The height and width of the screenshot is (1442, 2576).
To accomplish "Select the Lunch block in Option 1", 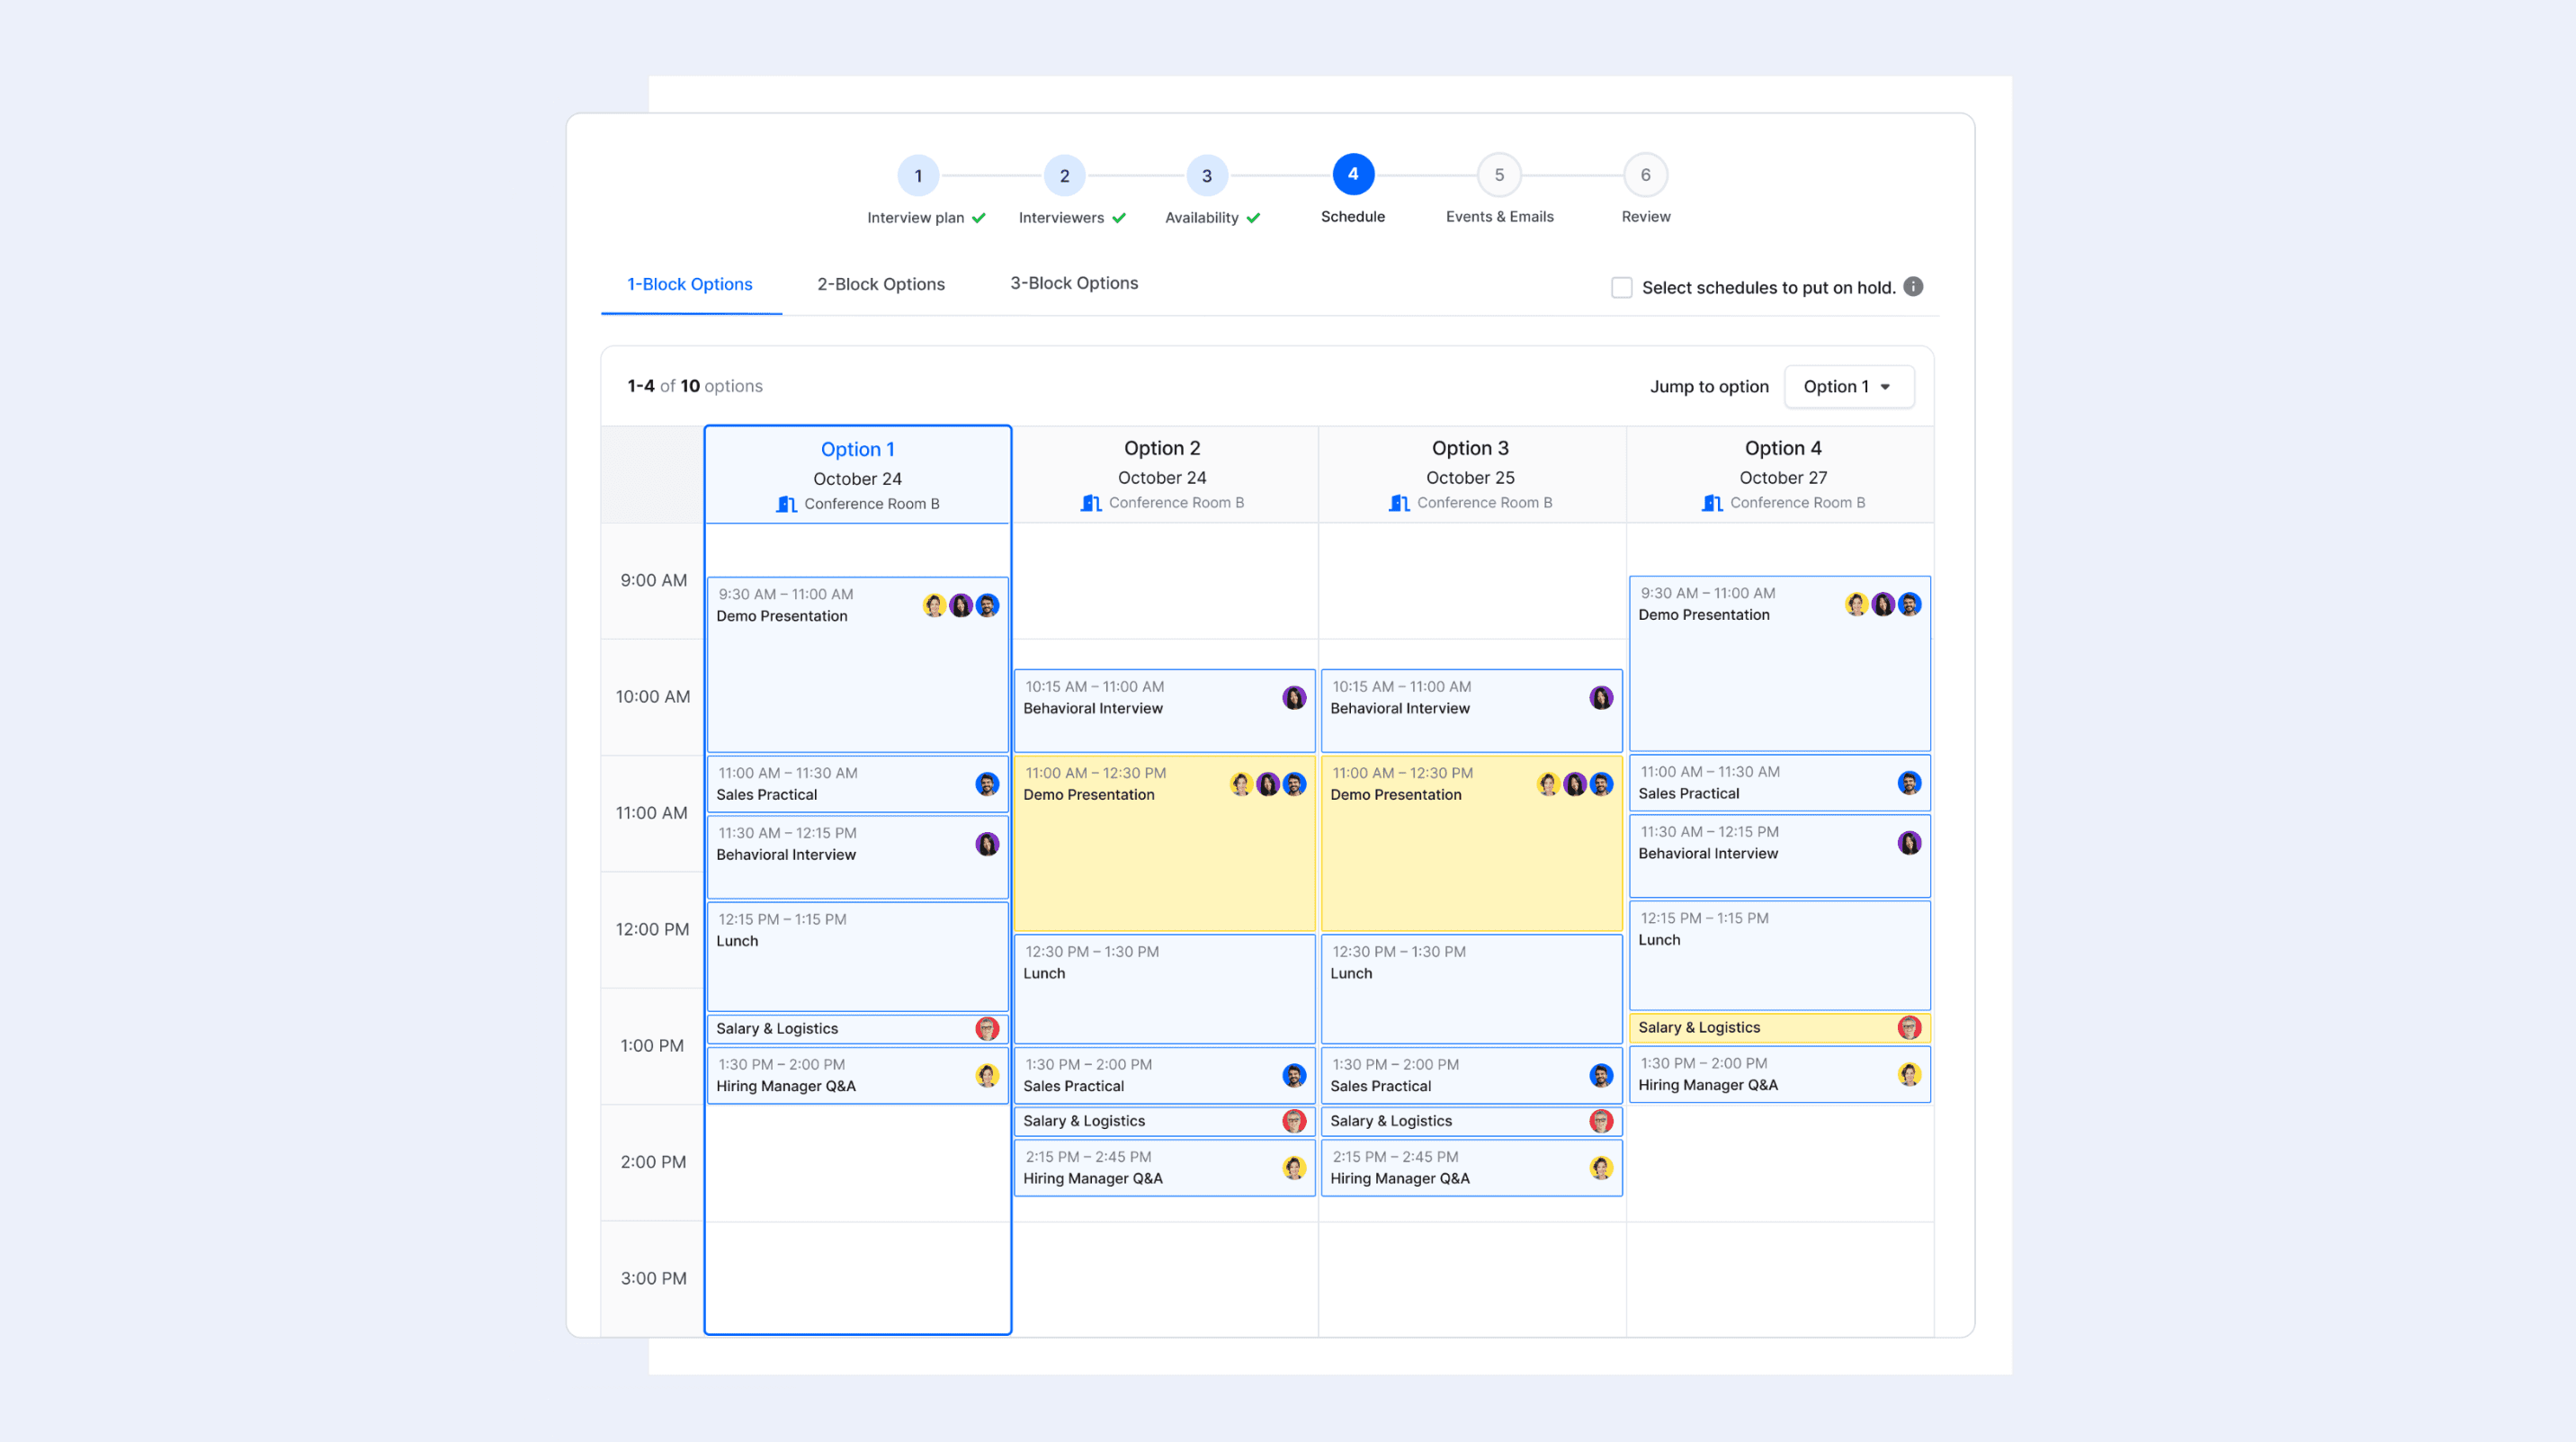I will [857, 955].
